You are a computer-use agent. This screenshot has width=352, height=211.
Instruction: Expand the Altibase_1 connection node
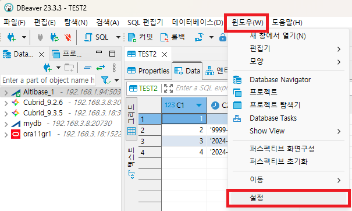coord(6,93)
